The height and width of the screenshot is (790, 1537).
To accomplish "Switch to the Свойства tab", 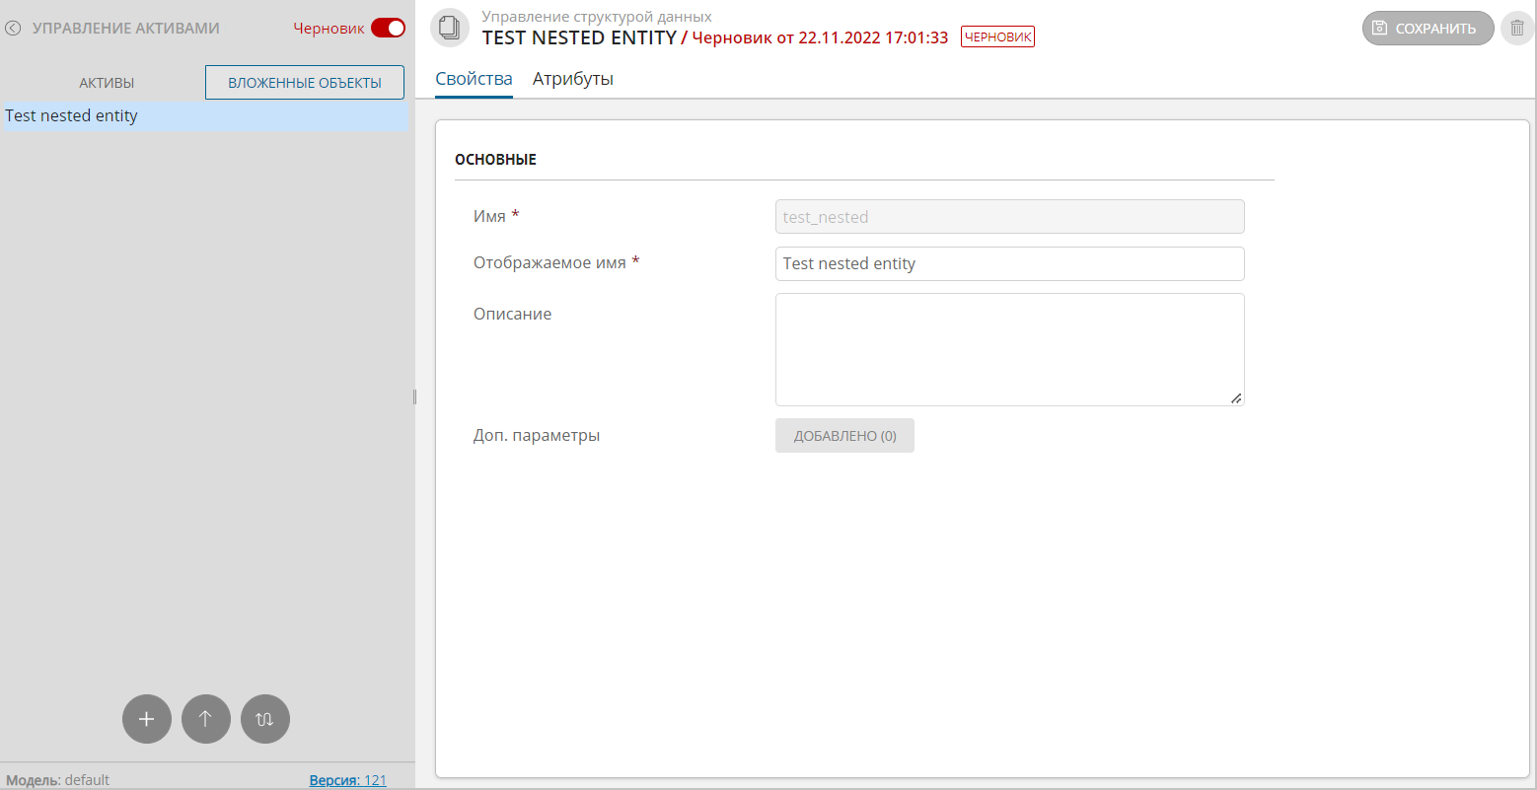I will pyautogui.click(x=474, y=79).
